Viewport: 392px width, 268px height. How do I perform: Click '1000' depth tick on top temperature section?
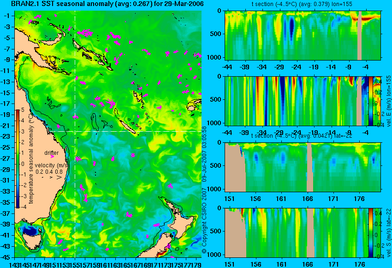(x=214, y=57)
